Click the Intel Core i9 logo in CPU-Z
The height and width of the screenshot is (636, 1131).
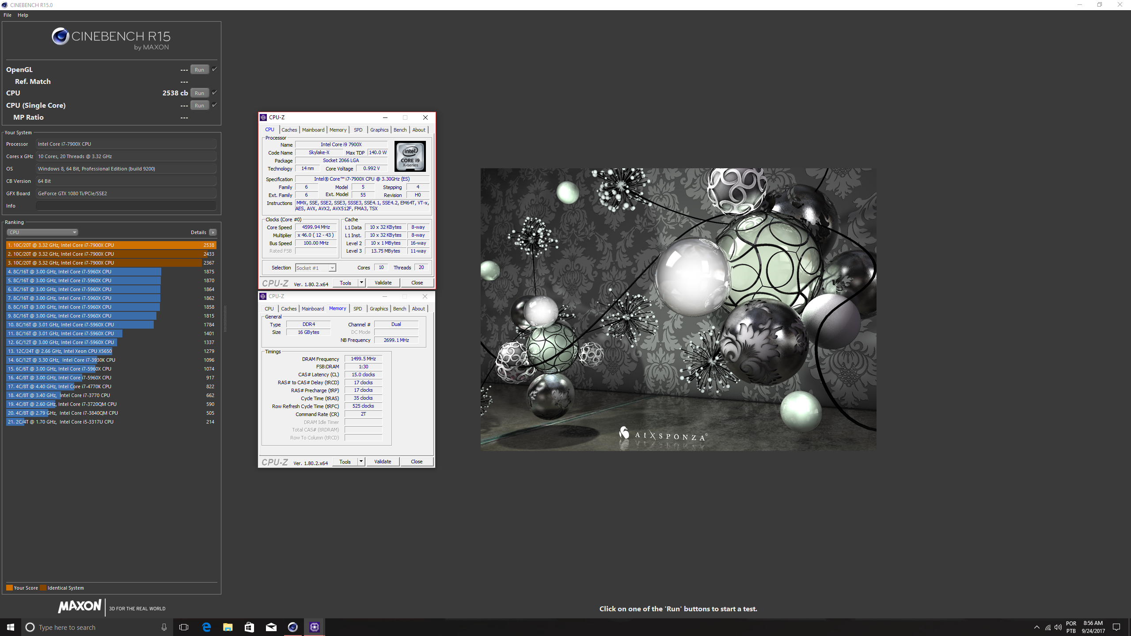(410, 156)
